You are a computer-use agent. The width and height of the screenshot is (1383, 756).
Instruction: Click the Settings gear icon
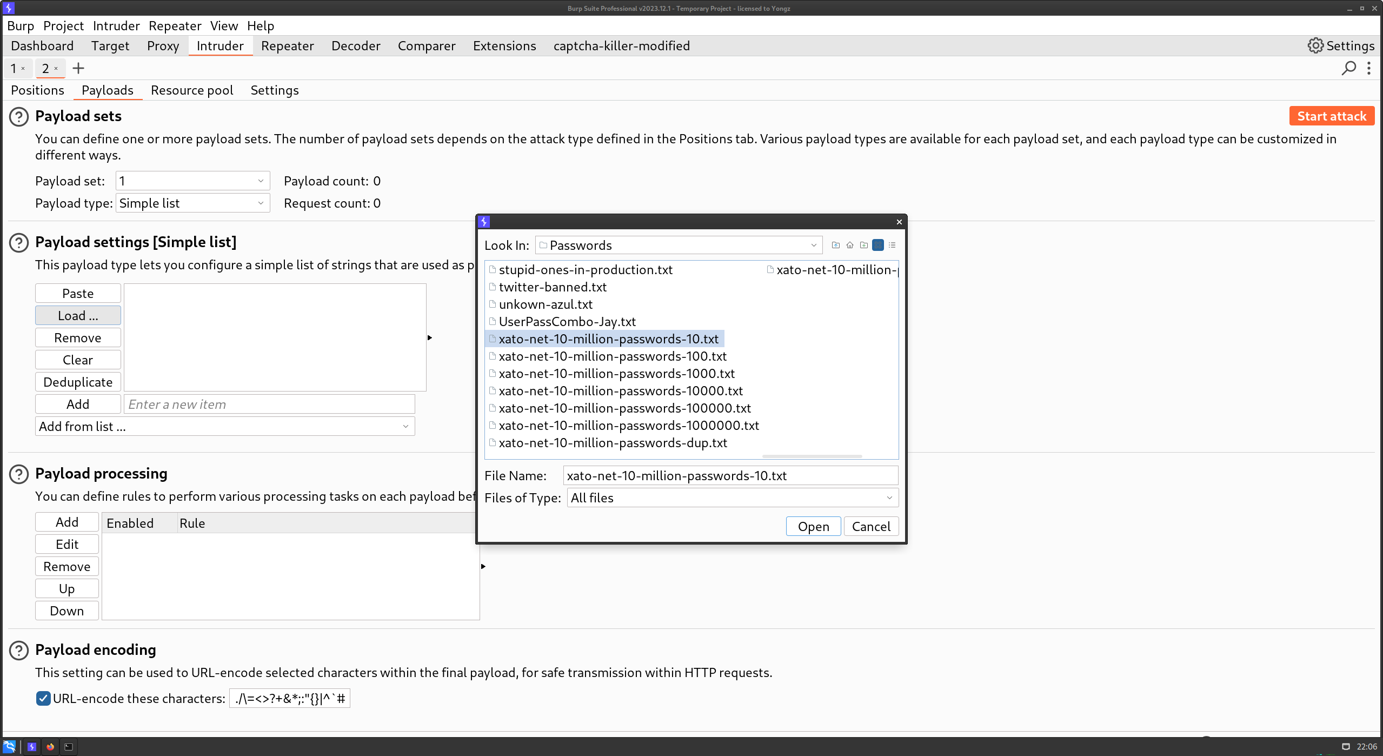pos(1315,46)
